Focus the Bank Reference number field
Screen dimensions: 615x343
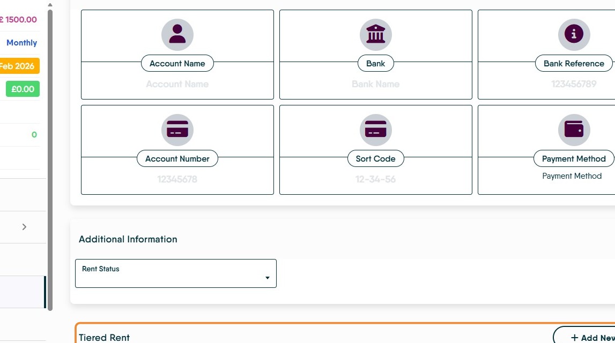coord(573,84)
